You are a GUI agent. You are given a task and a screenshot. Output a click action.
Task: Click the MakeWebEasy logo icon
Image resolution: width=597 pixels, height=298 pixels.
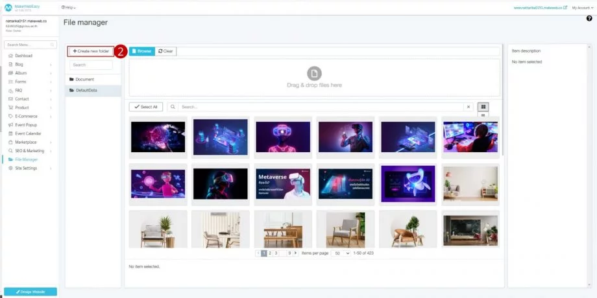[x=8, y=8]
